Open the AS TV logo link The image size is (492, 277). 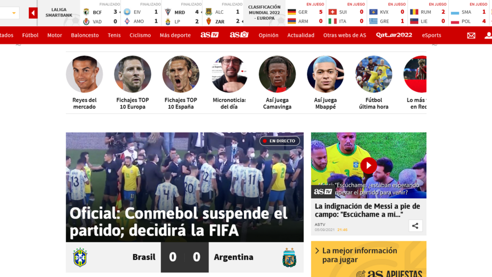(x=210, y=35)
